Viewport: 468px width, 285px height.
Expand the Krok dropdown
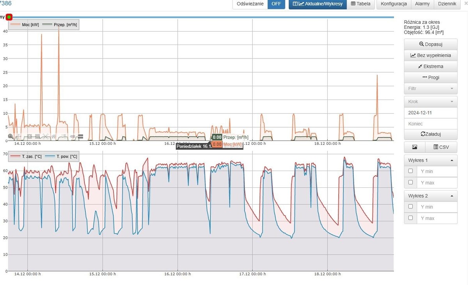pyautogui.click(x=431, y=102)
